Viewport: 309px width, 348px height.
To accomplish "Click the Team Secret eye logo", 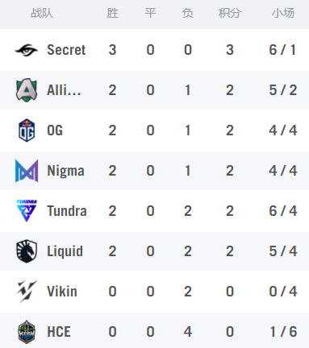I will coord(27,50).
